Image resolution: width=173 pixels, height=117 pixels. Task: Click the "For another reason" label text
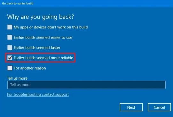[30, 68]
